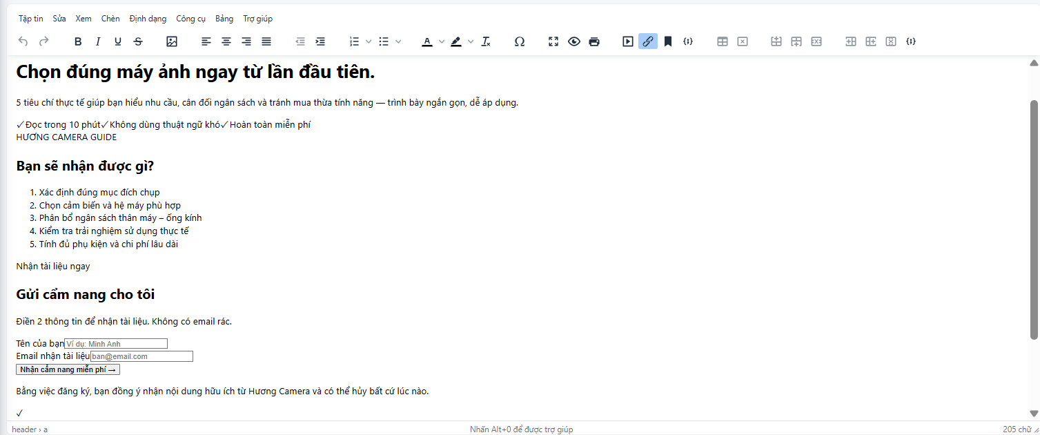Insert a table column before

[x=851, y=41]
